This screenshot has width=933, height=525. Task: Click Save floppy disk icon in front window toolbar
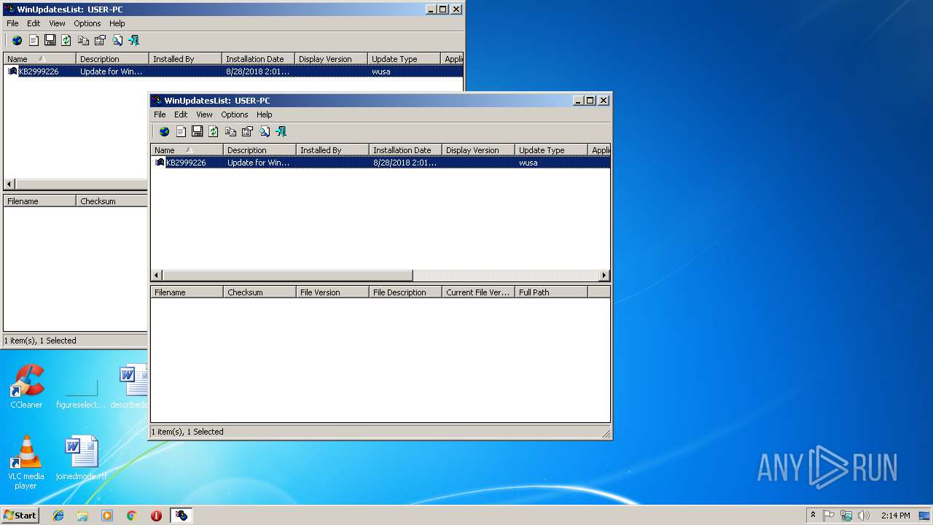pos(197,132)
